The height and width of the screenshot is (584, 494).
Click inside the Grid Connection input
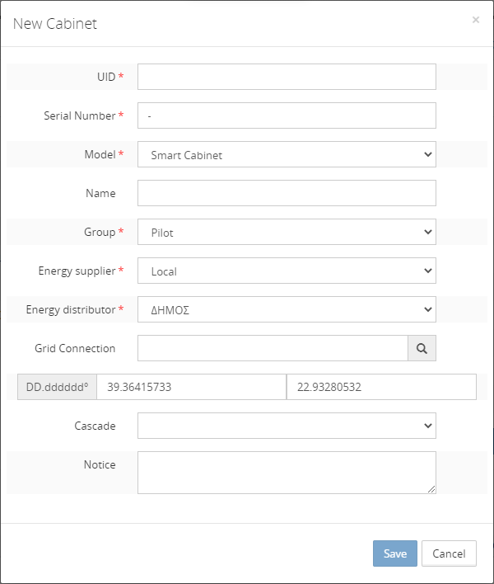[273, 348]
